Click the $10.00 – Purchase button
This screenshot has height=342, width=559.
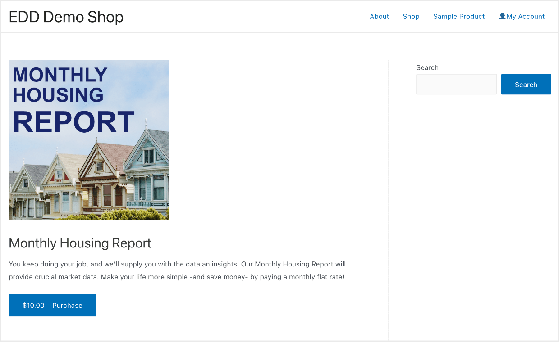pos(52,305)
